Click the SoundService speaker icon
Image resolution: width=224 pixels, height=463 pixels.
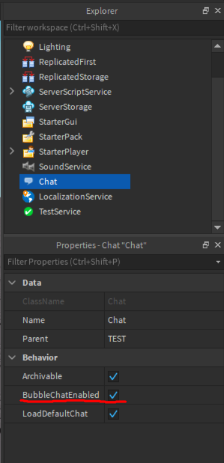(28, 167)
